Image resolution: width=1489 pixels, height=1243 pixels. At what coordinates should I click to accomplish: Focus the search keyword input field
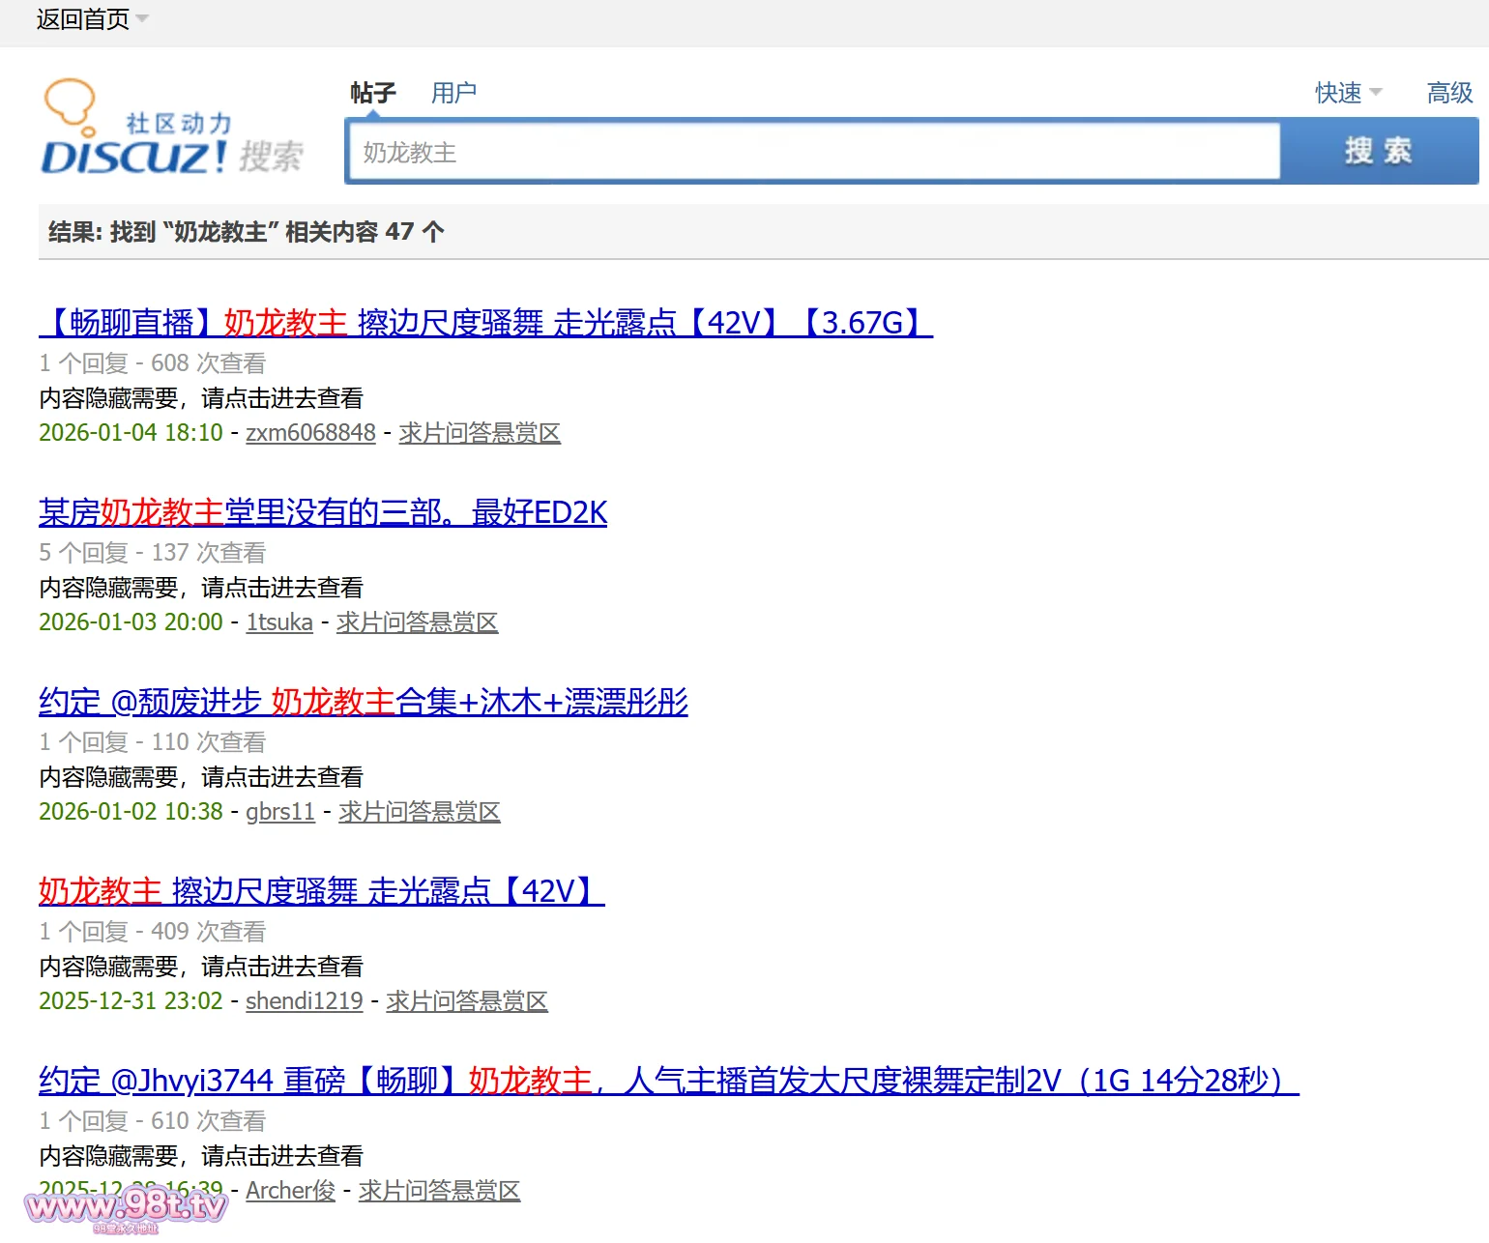coord(812,152)
